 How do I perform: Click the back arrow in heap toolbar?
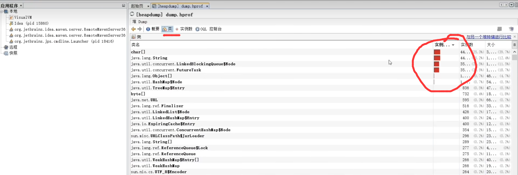pyautogui.click(x=133, y=29)
